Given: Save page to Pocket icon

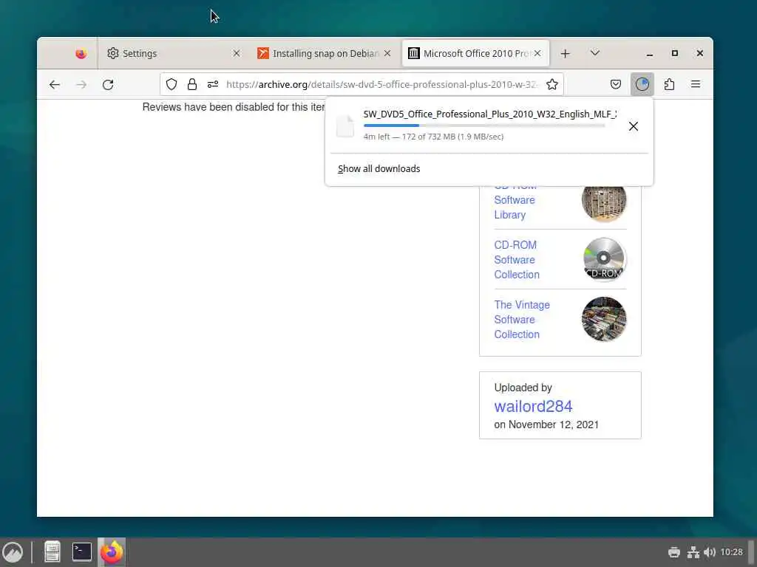Looking at the screenshot, I should click(x=616, y=84).
